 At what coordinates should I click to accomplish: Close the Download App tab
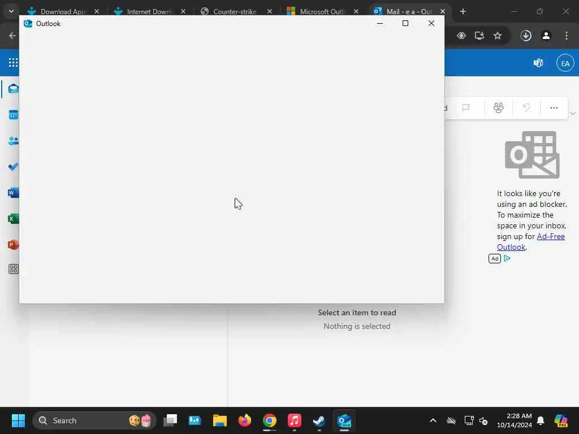[x=97, y=11]
